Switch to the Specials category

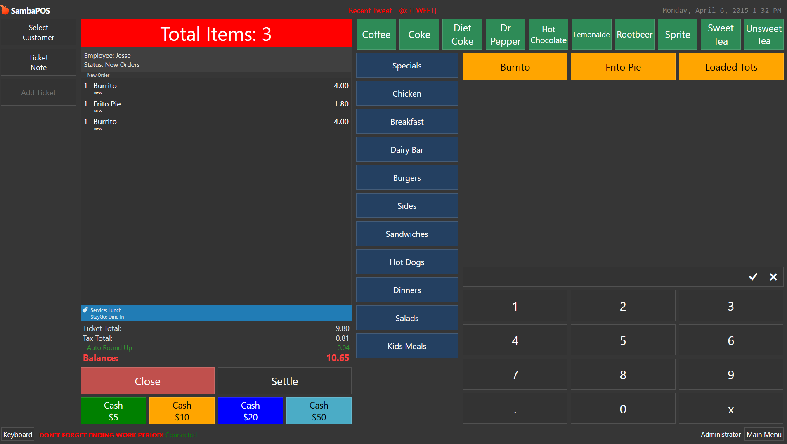pyautogui.click(x=406, y=65)
